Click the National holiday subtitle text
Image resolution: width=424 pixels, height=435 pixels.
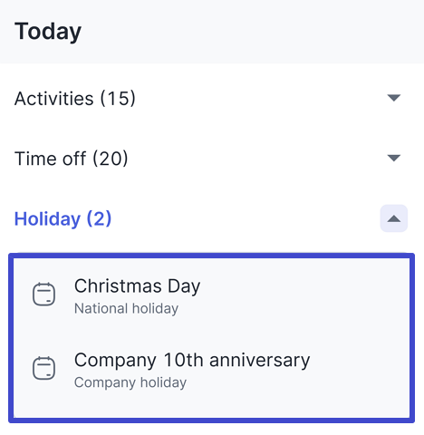(126, 308)
